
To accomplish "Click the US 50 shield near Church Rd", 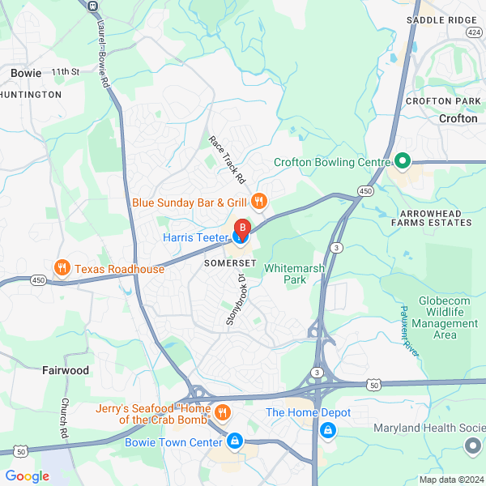I will click(20, 452).
